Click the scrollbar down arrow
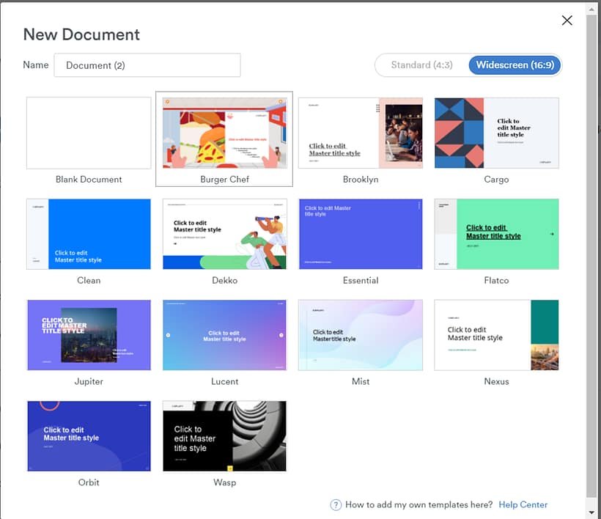Viewport: 601px width, 519px height. (x=591, y=512)
